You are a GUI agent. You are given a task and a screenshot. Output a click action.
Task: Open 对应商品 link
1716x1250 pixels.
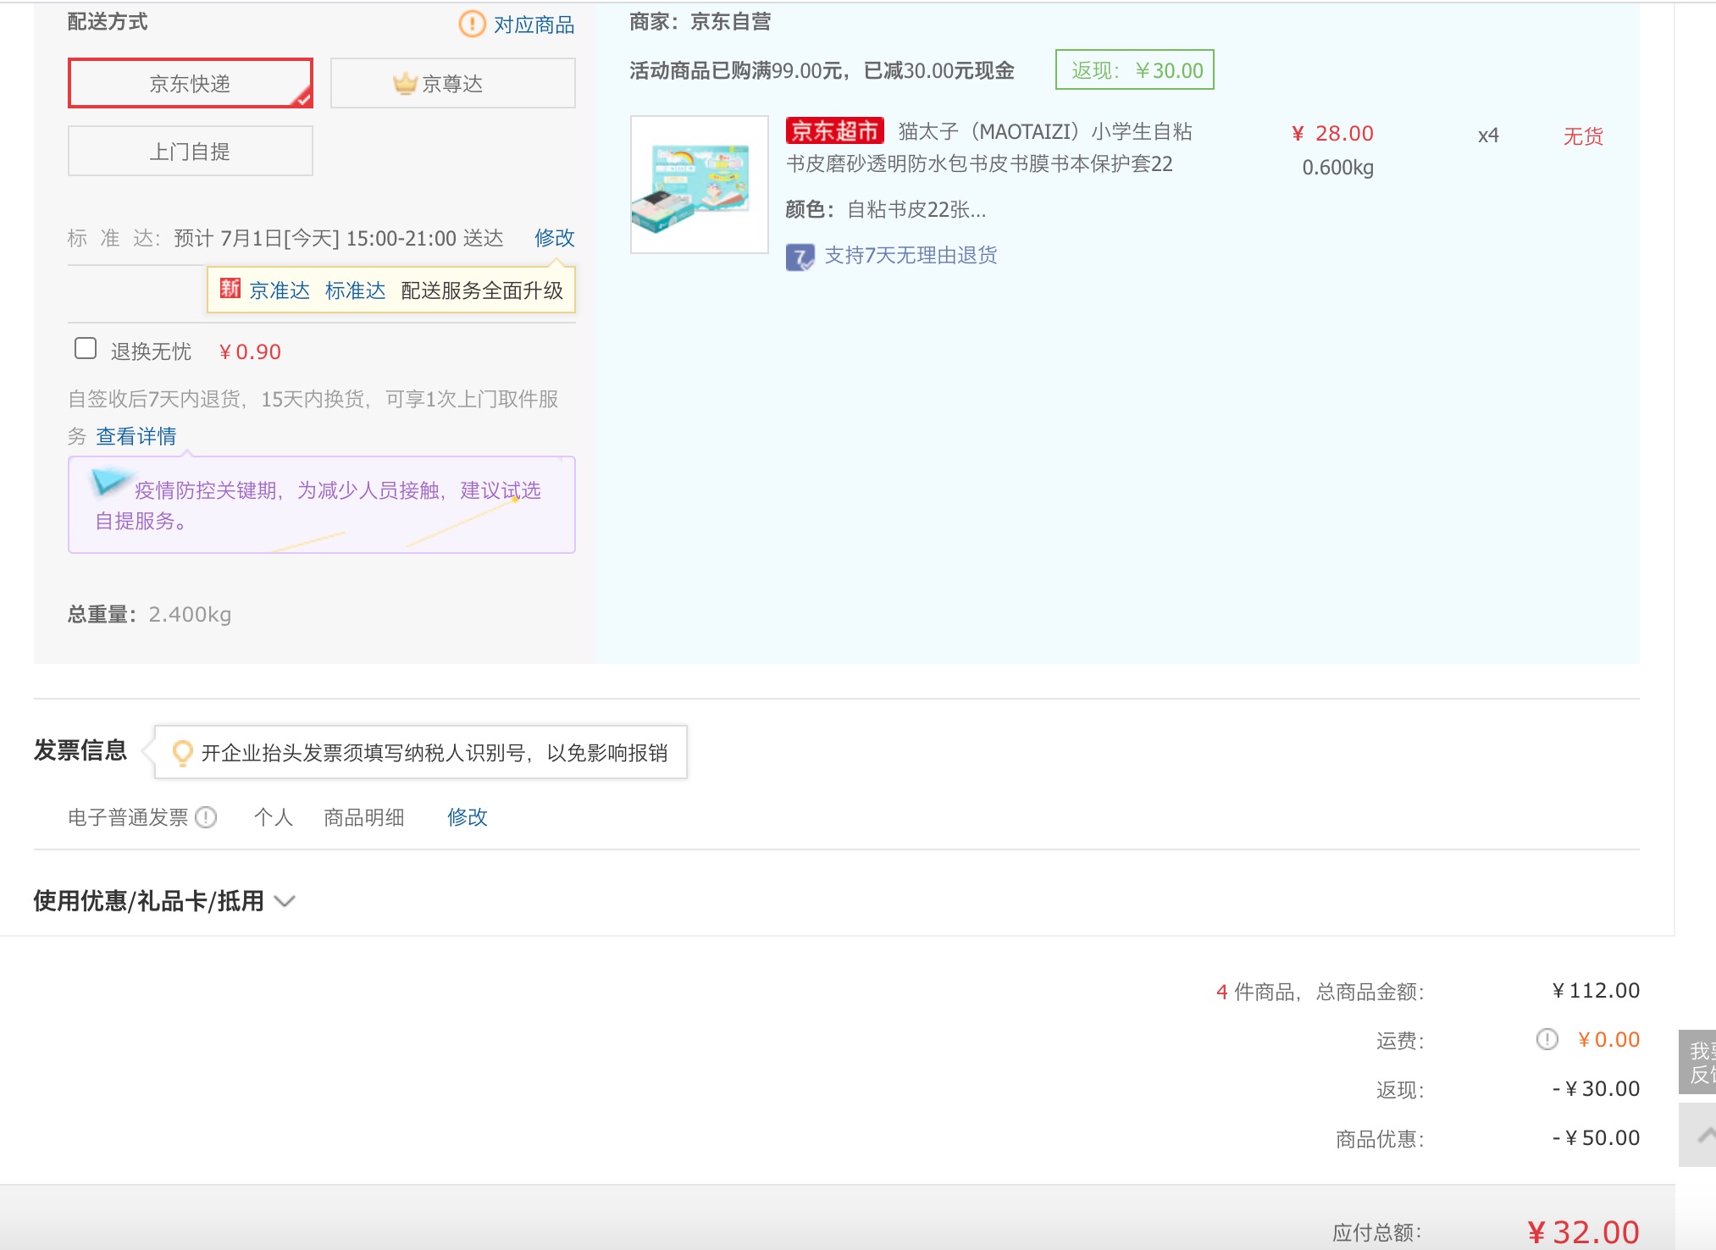[x=534, y=25]
